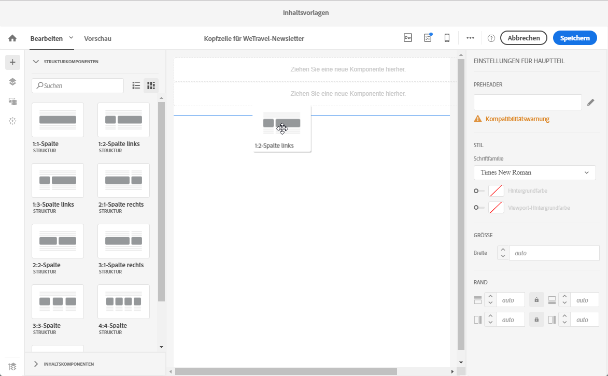Adjust the left margin stepper

(x=490, y=320)
